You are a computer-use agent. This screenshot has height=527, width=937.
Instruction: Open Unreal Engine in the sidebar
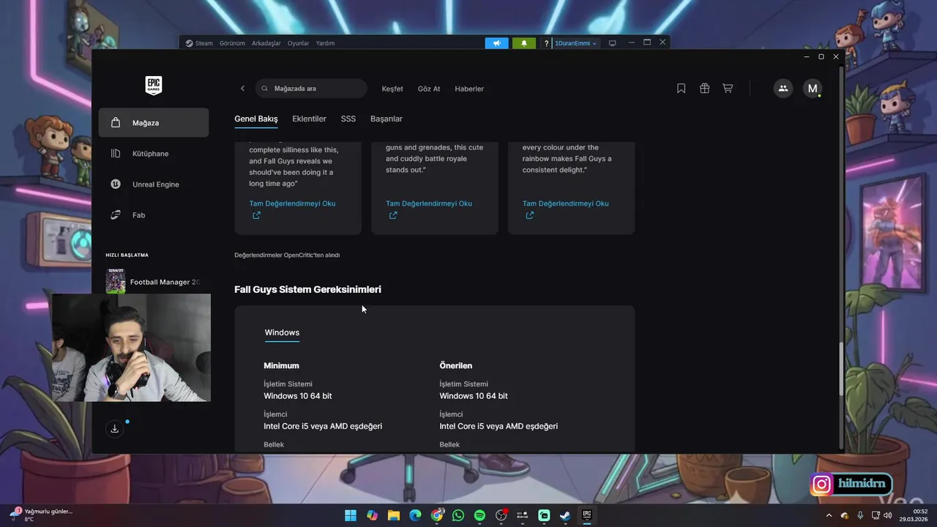tap(154, 184)
